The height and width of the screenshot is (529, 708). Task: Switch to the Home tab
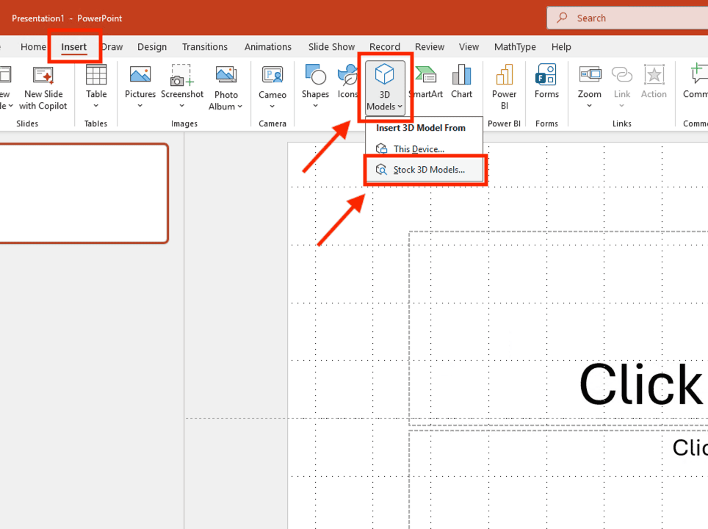pyautogui.click(x=33, y=46)
